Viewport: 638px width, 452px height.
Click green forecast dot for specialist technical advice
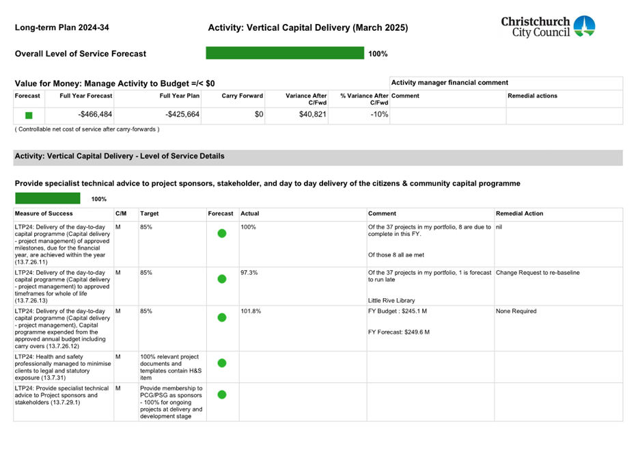click(222, 395)
